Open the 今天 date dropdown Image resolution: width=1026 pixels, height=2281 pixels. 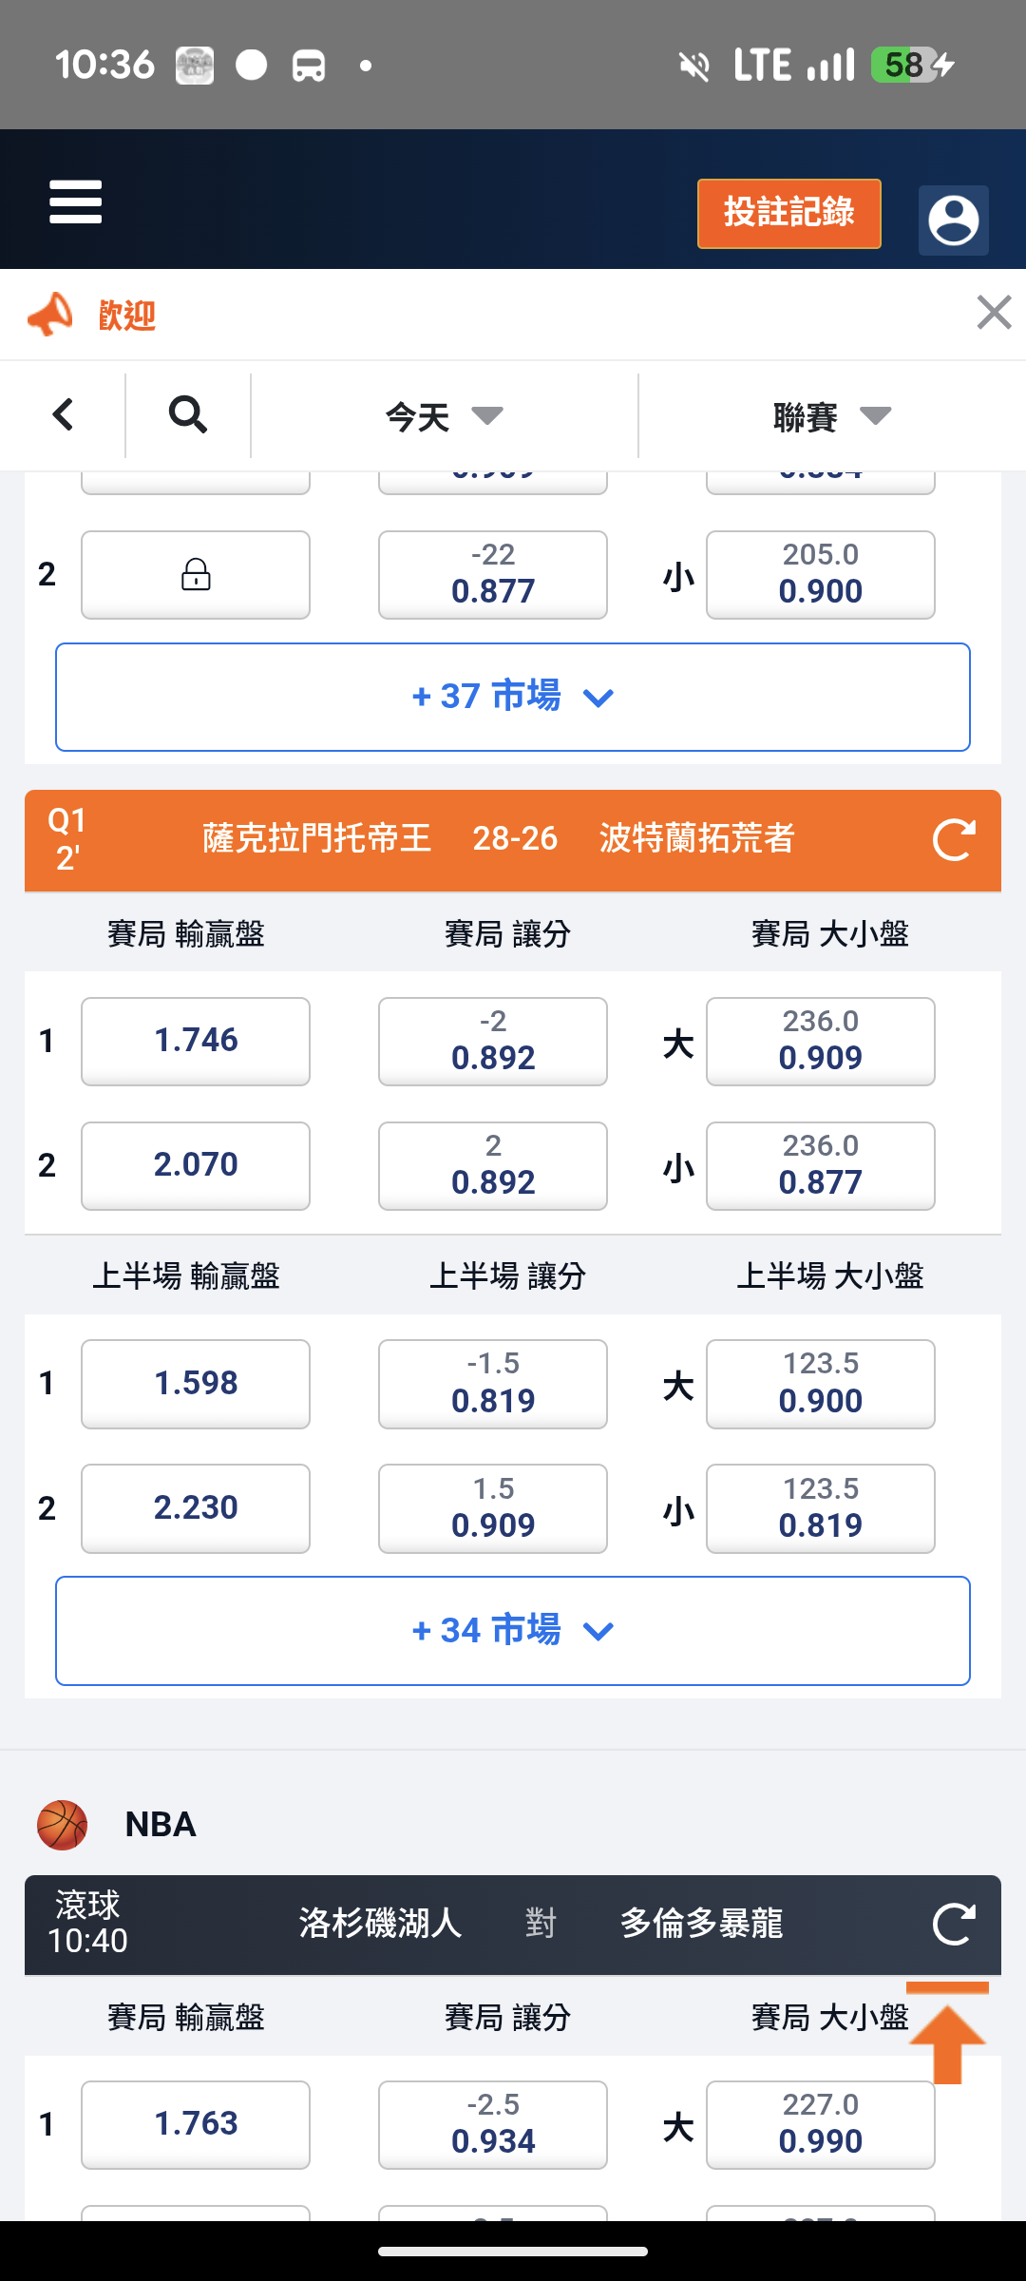tap(445, 416)
